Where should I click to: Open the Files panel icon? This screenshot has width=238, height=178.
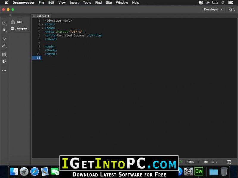point(13,22)
